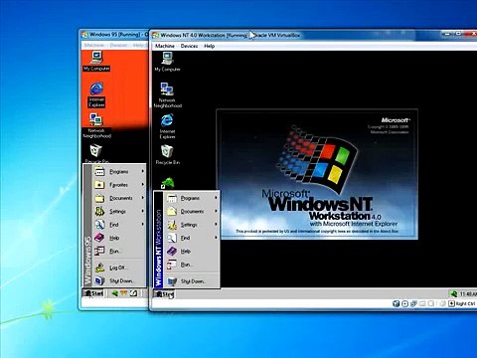Viewport: 477px width, 358px height.
Task: Click shared folders indicator in VirtualBox status bar
Action: pos(431,303)
